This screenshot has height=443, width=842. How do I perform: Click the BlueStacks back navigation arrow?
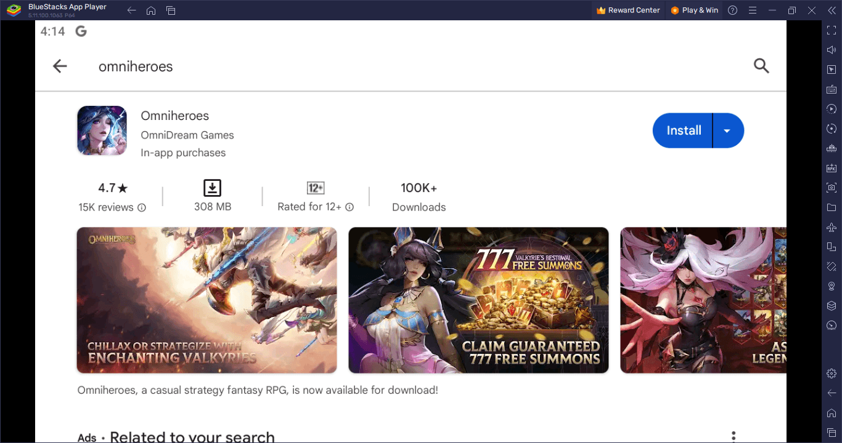[131, 10]
